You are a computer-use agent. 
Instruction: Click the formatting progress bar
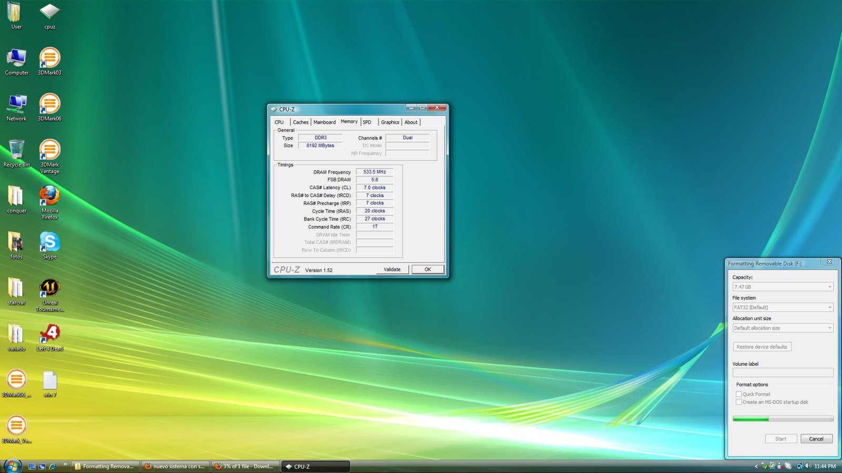click(783, 419)
